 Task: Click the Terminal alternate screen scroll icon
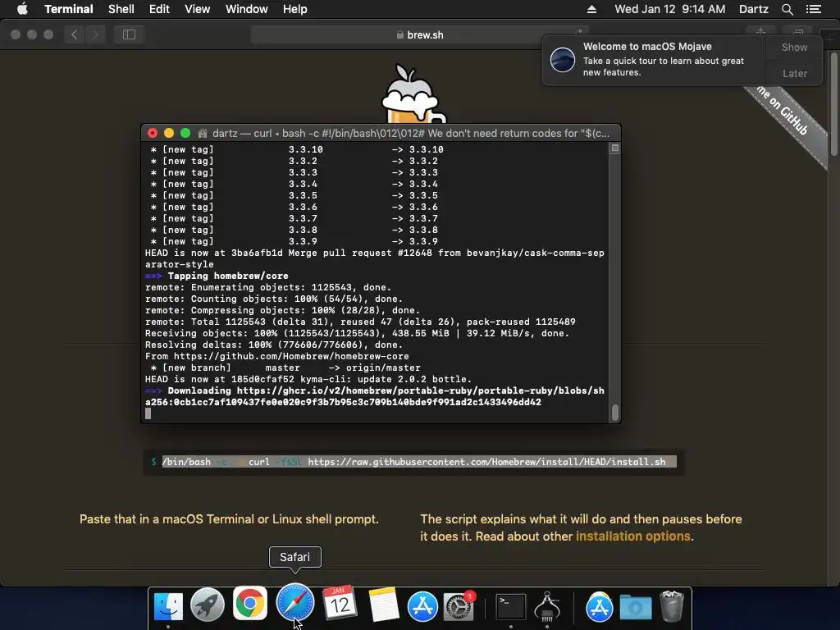tap(615, 148)
